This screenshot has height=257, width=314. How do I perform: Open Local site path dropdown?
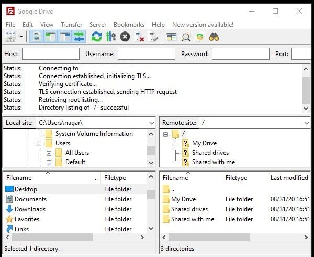[x=152, y=123]
